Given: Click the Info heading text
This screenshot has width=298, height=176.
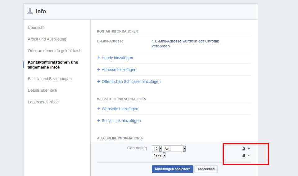Looking at the screenshot, I should click(x=41, y=11).
